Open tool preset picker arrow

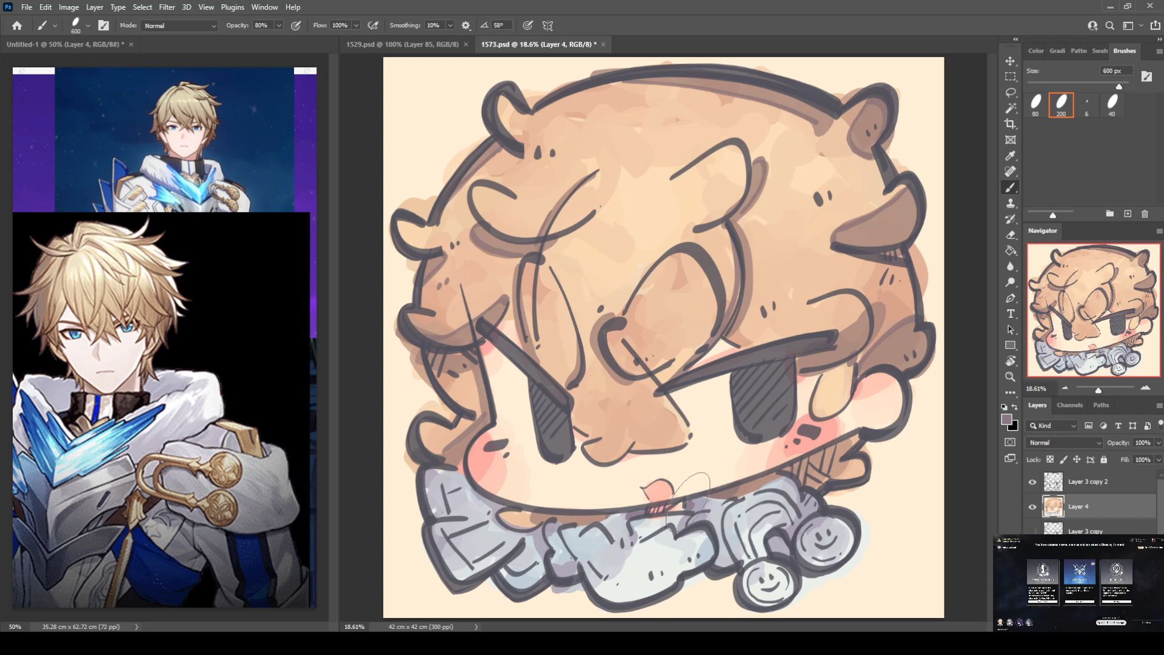55,25
